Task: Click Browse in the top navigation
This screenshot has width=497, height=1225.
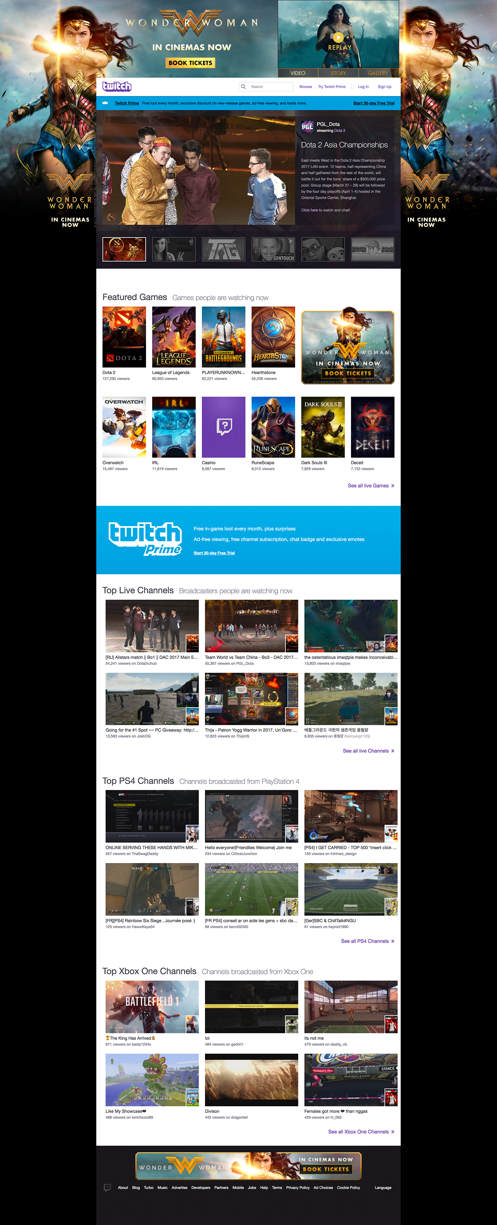Action: click(306, 86)
